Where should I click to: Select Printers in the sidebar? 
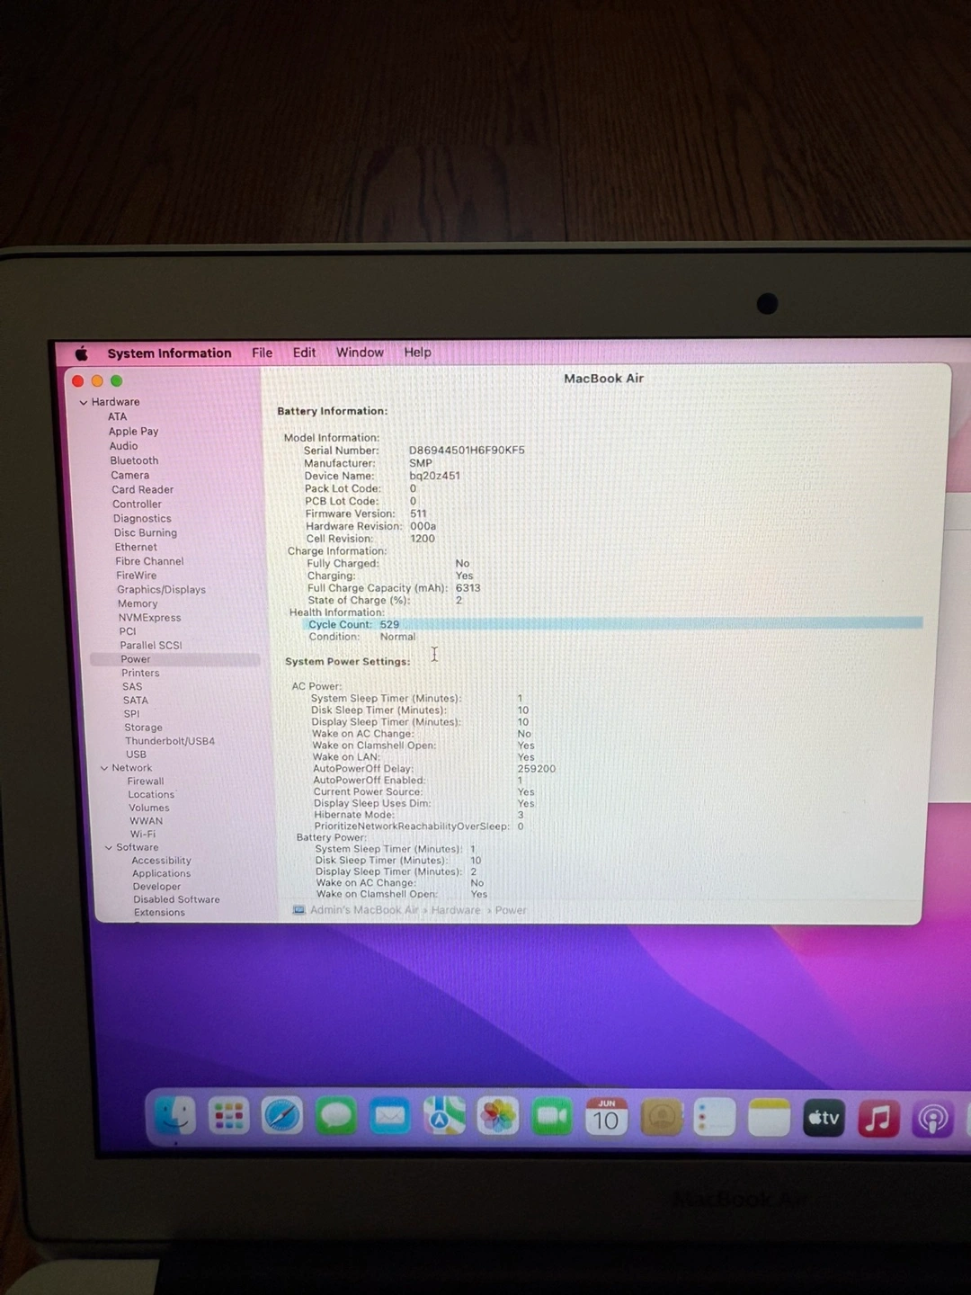click(140, 673)
